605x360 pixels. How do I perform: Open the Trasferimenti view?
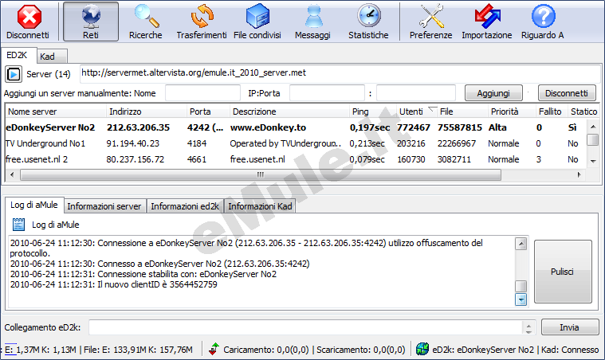click(x=202, y=22)
